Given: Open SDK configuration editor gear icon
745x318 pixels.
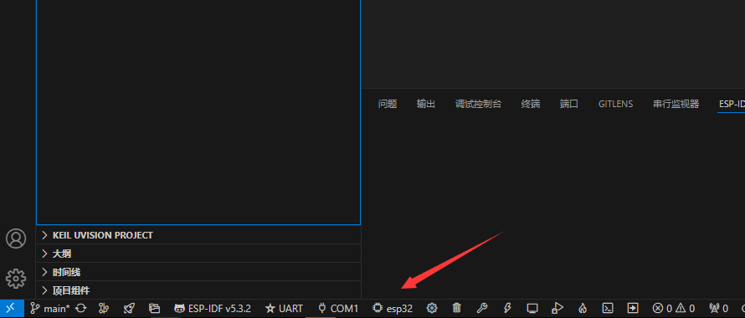Looking at the screenshot, I should coord(431,309).
